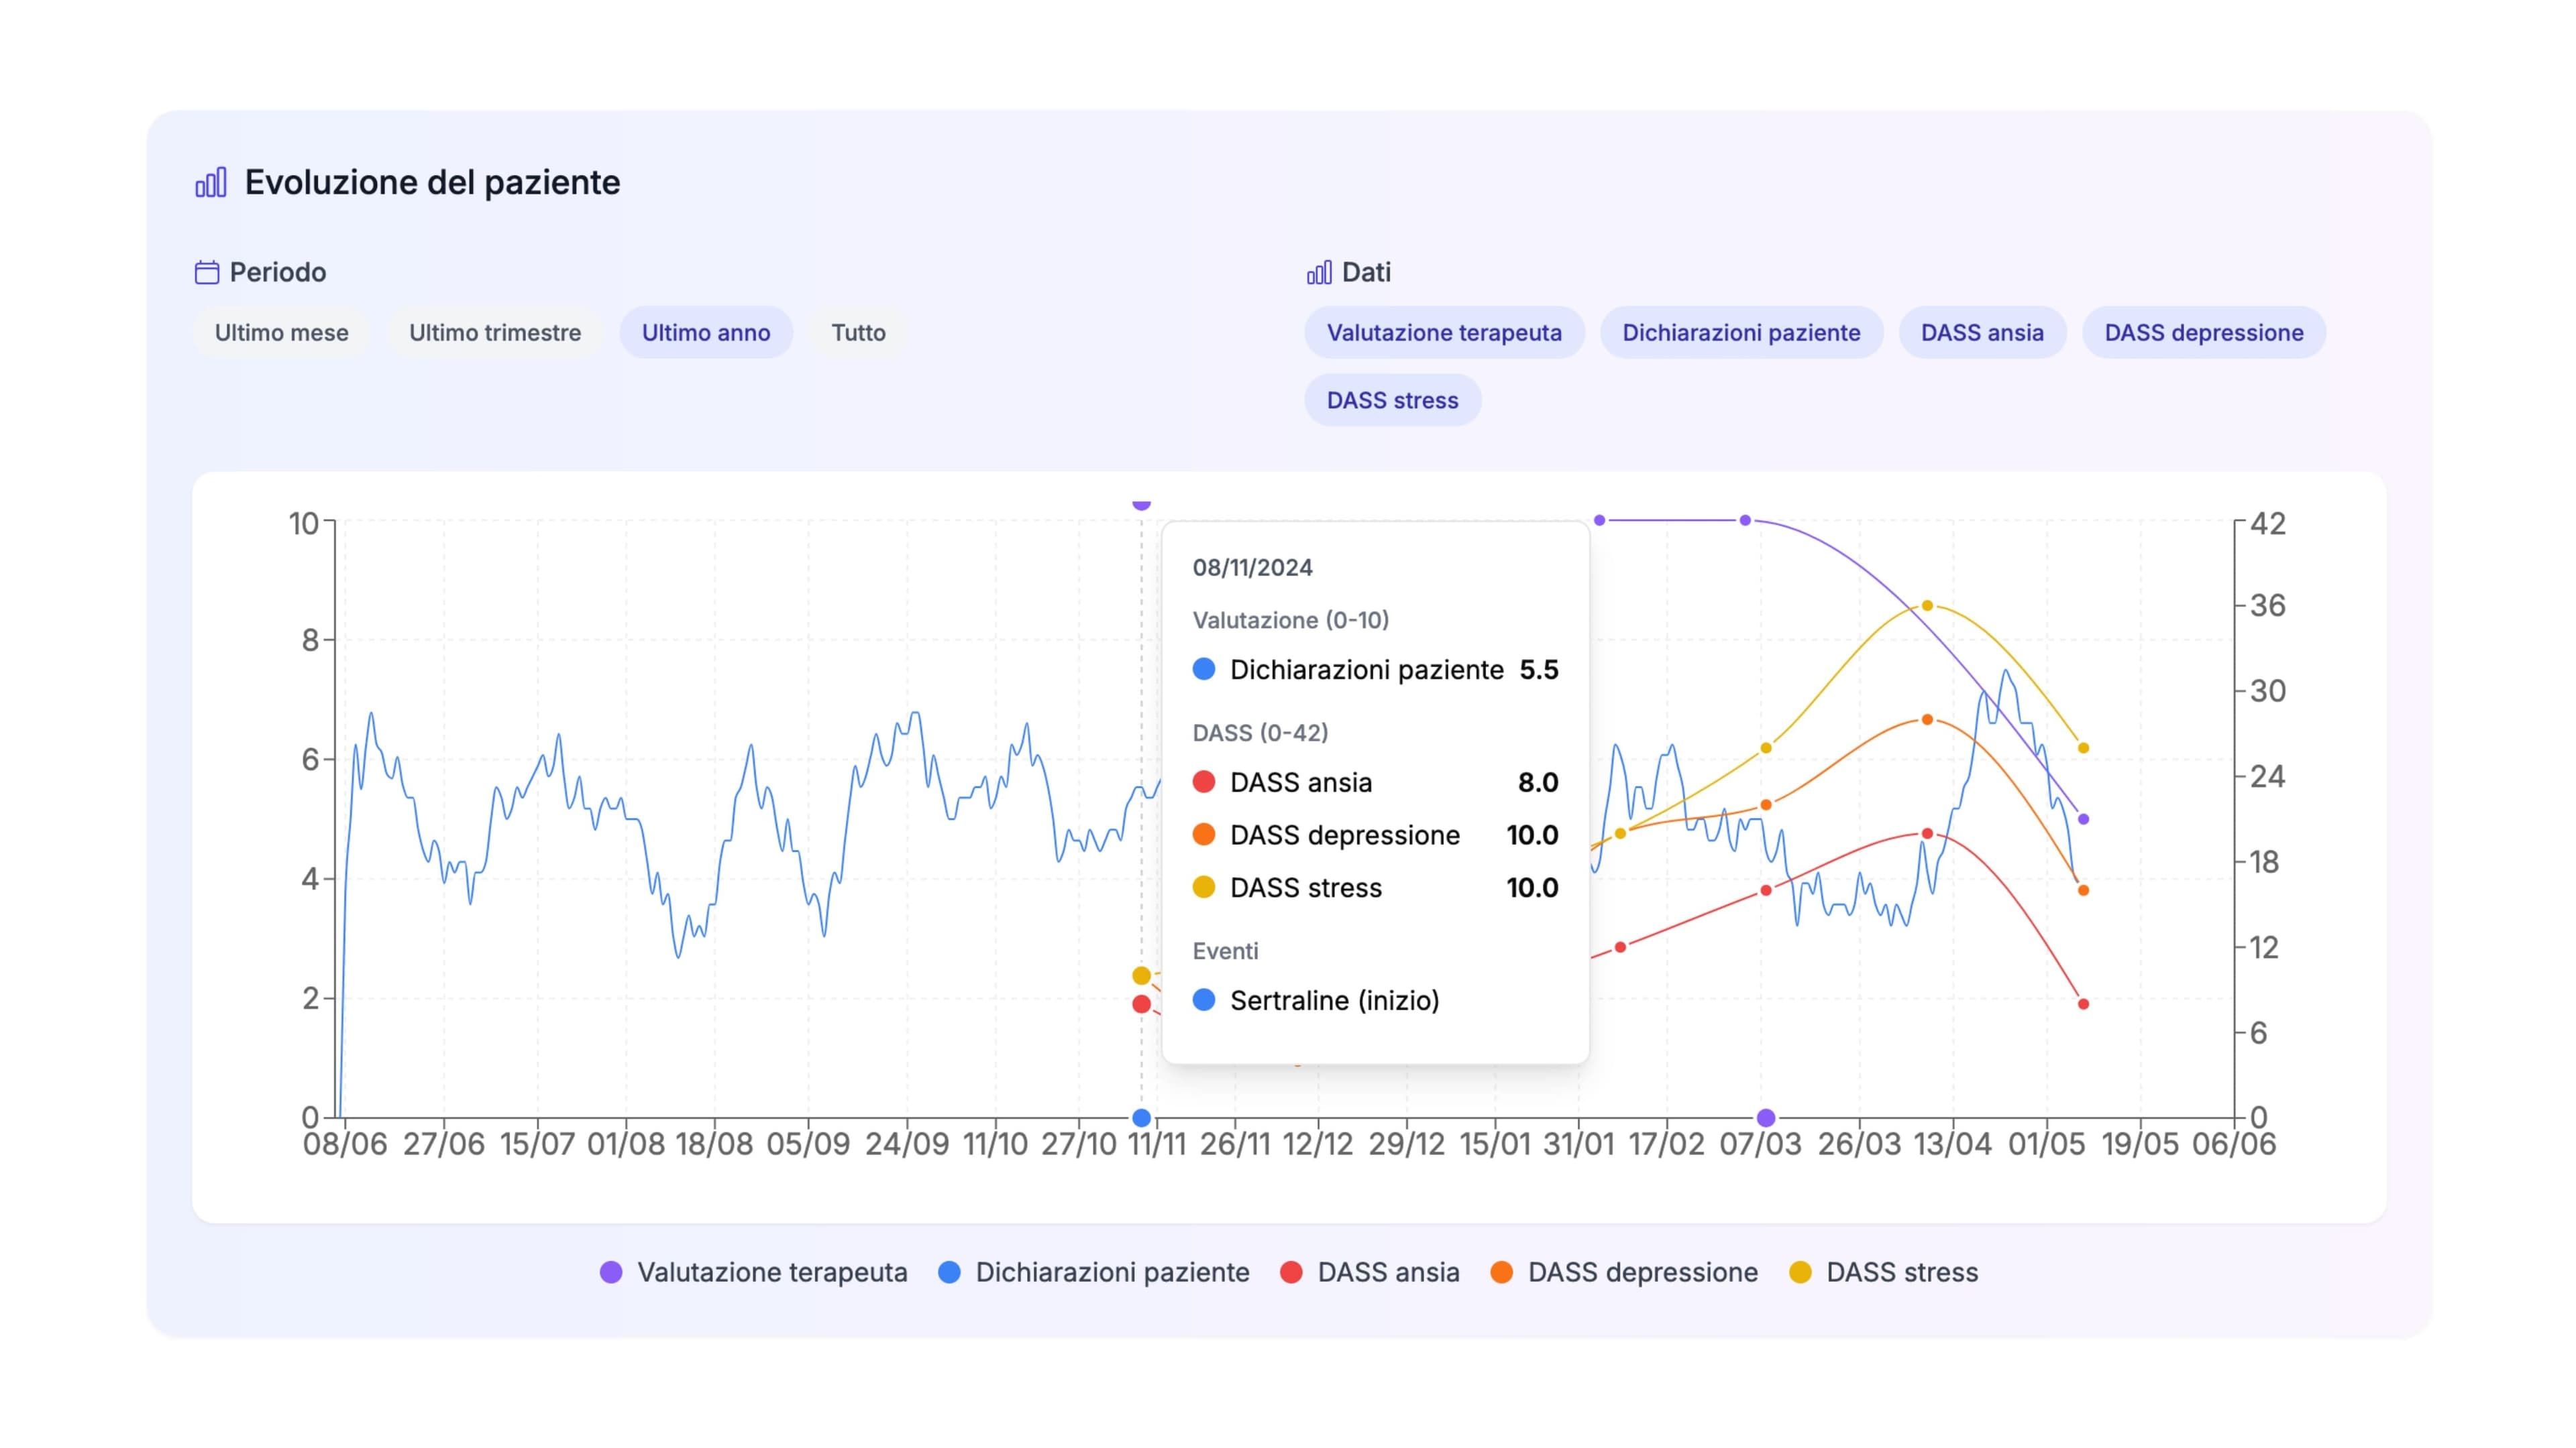2576x1448 pixels.
Task: Switch period to Tutto
Action: point(858,333)
